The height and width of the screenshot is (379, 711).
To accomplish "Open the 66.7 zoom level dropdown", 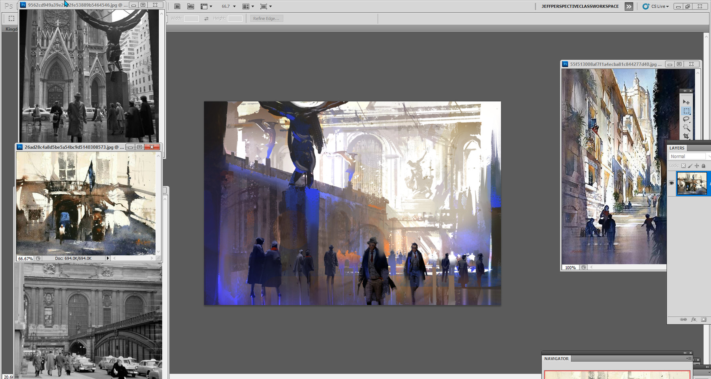I will (229, 6).
